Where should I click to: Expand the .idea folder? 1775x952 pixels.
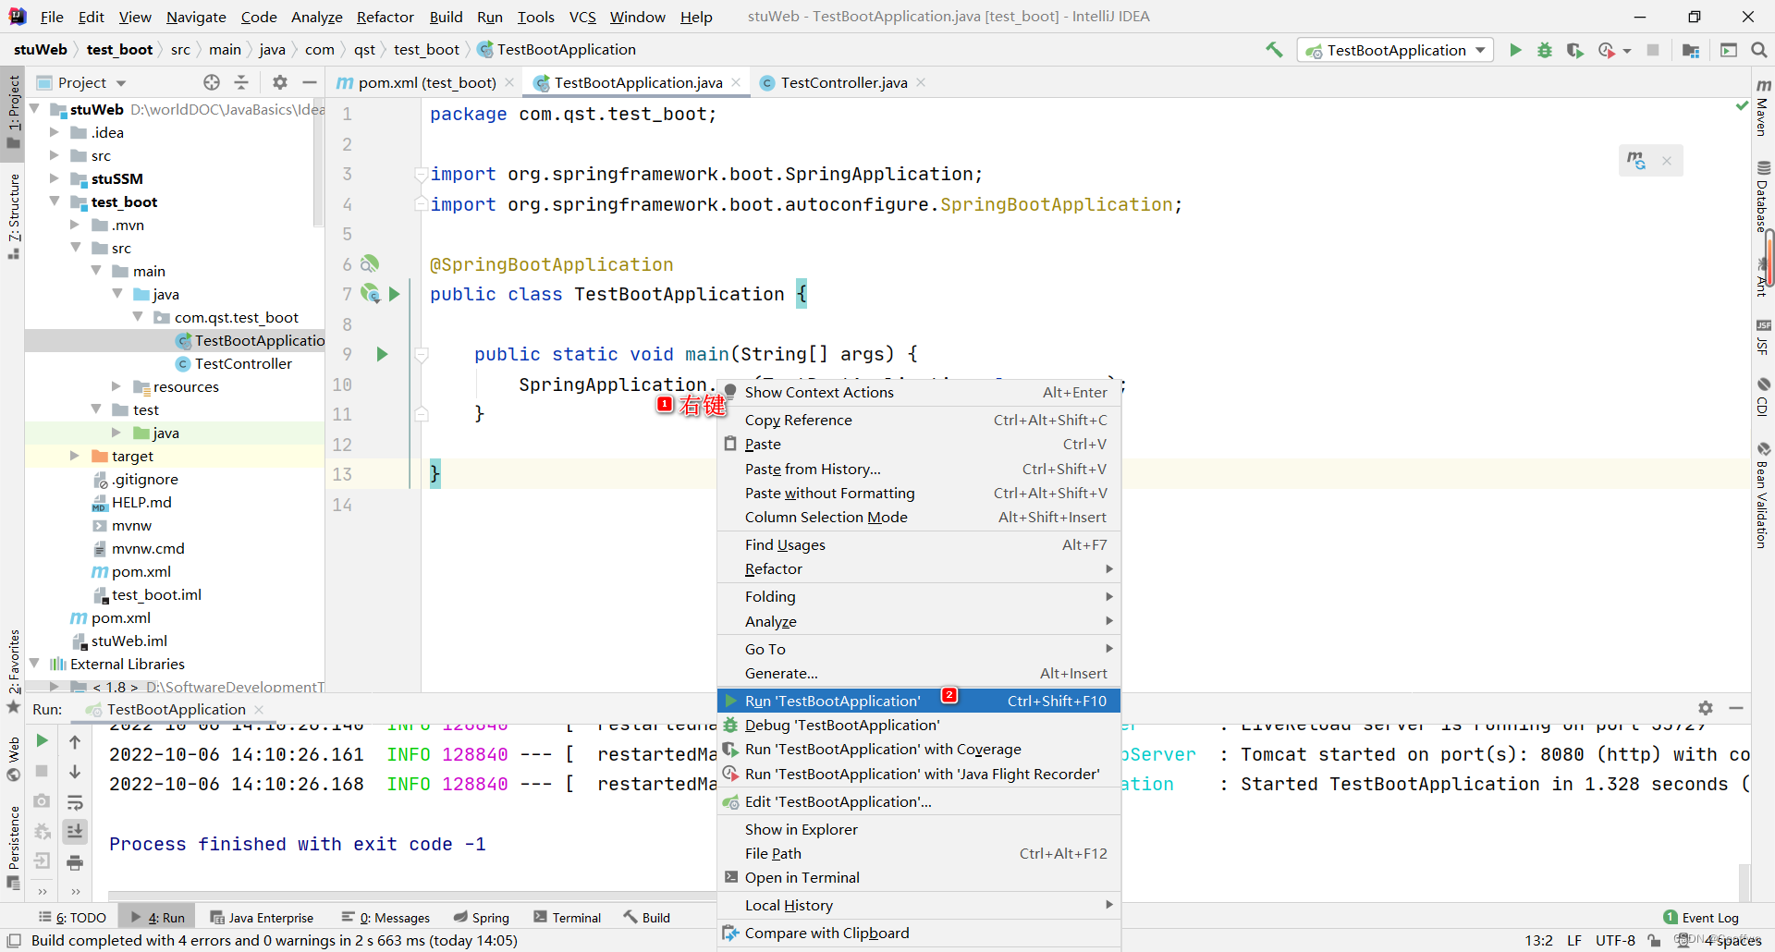coord(55,132)
